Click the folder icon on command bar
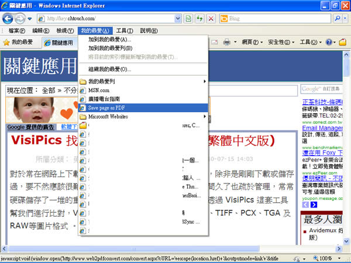The image size is (351, 263). pyautogui.click(x=342, y=42)
